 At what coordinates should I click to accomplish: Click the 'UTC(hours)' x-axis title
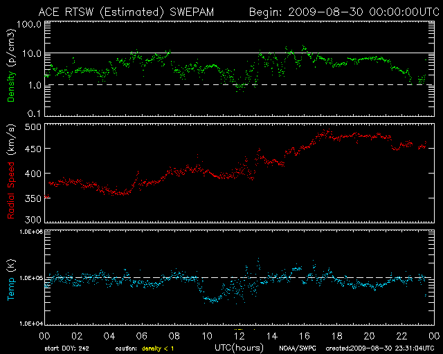coord(239,348)
